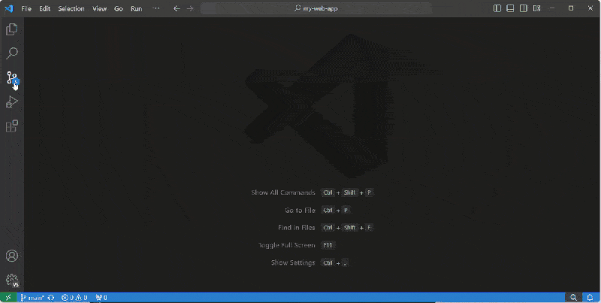The height and width of the screenshot is (303, 601).
Task: Synchronize changes via status bar sync icon
Action: tap(51, 297)
